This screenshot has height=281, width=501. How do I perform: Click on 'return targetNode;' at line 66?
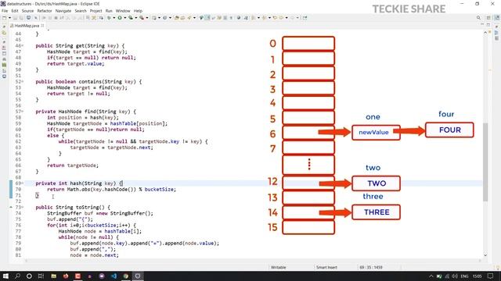click(x=73, y=165)
